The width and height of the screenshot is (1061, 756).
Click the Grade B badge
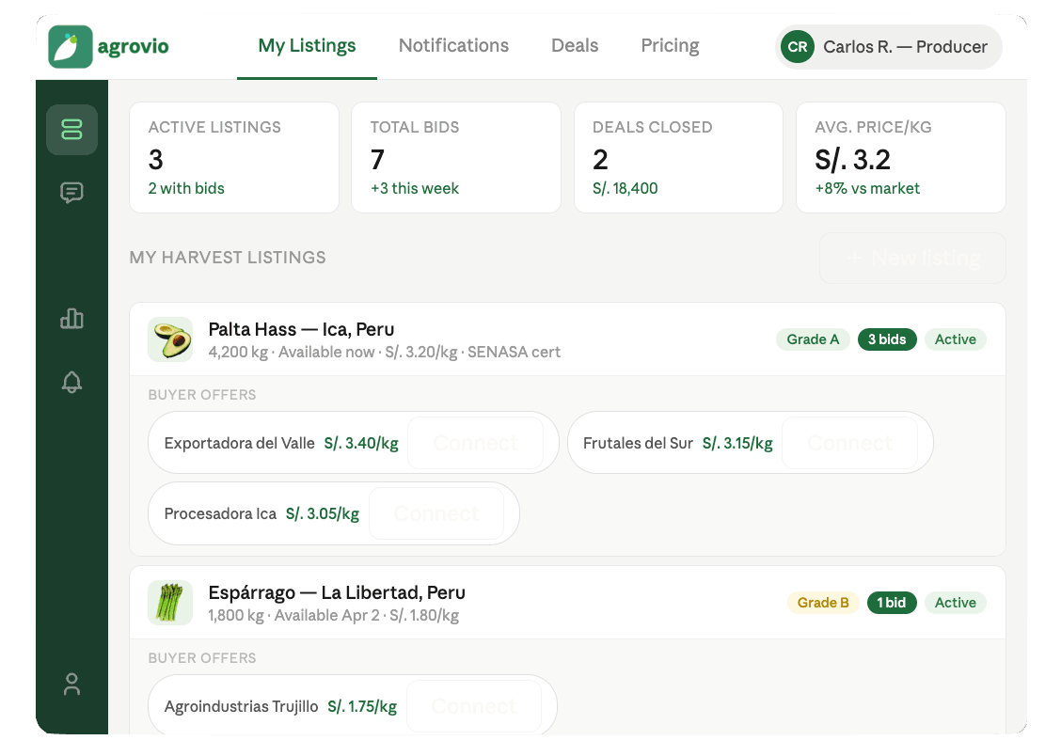823,603
